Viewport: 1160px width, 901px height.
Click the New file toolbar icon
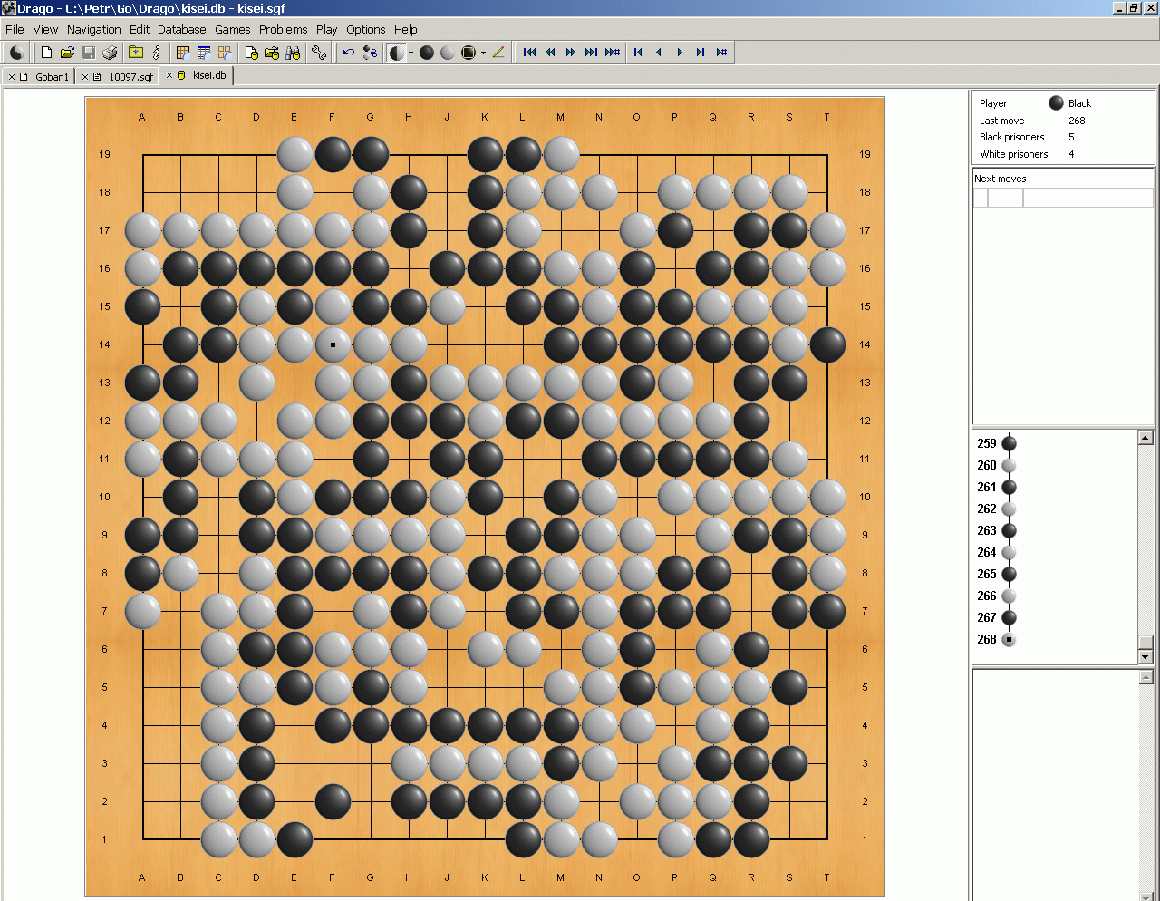46,53
